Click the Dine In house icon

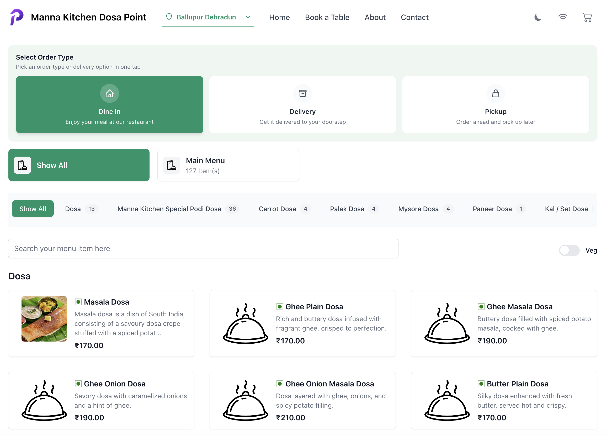pyautogui.click(x=109, y=93)
